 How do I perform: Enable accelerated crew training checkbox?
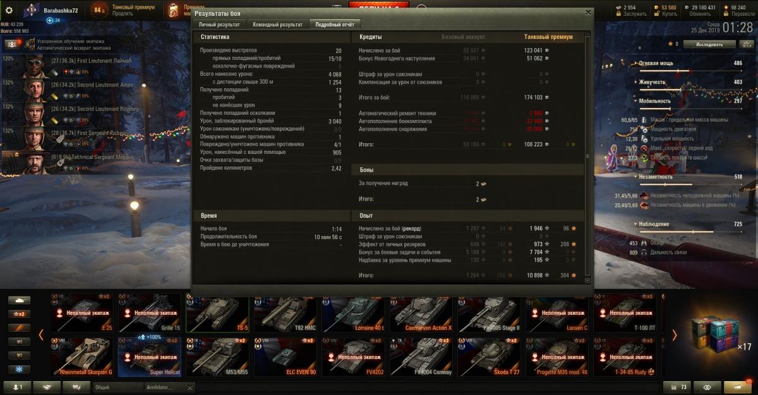coord(32,41)
